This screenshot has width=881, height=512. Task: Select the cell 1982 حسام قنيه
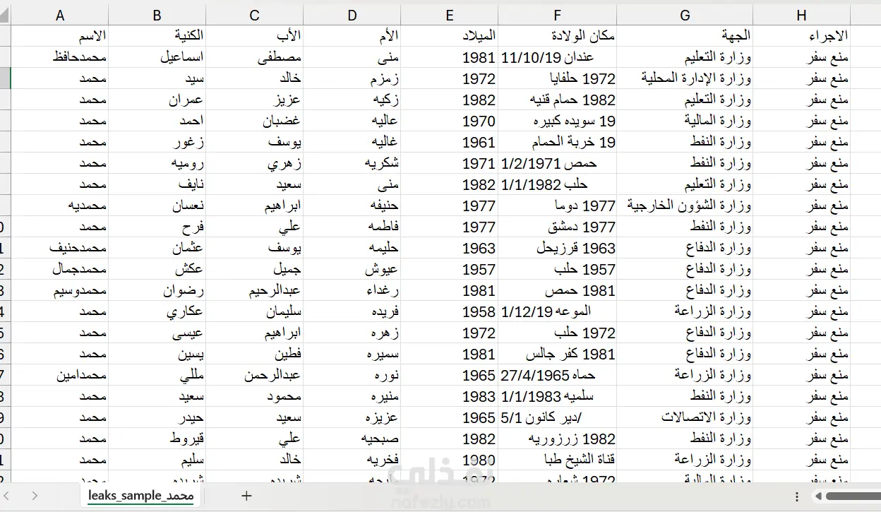pyautogui.click(x=558, y=100)
